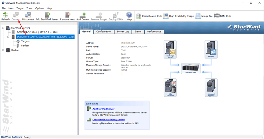The width and height of the screenshot is (264, 139).
Task: Click the Ready status bar text
Action: pyautogui.click(x=27, y=137)
